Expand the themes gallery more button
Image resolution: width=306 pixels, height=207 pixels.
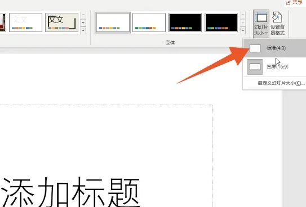click(83, 30)
